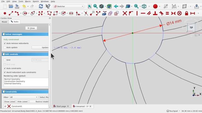Create a new document from the toolbar

[x=5, y=6]
